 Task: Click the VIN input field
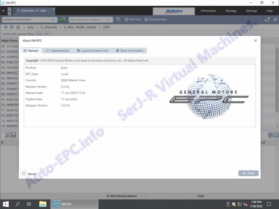[25, 20]
